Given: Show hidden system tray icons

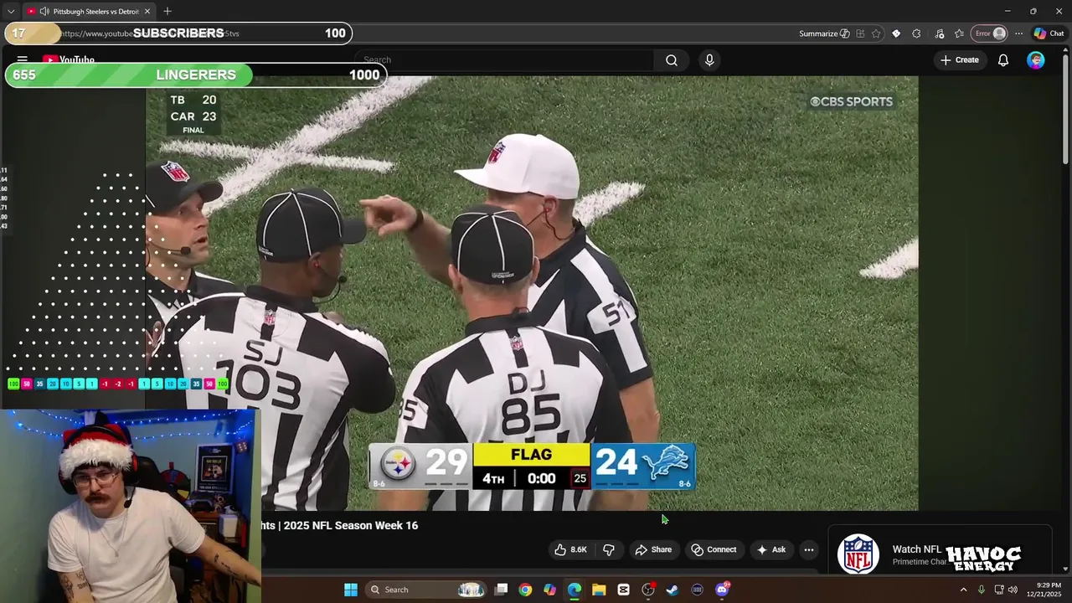Looking at the screenshot, I should 963,590.
